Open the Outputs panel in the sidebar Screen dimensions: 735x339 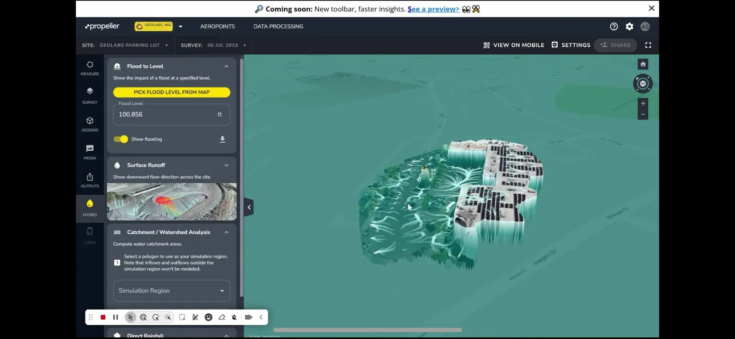[90, 180]
